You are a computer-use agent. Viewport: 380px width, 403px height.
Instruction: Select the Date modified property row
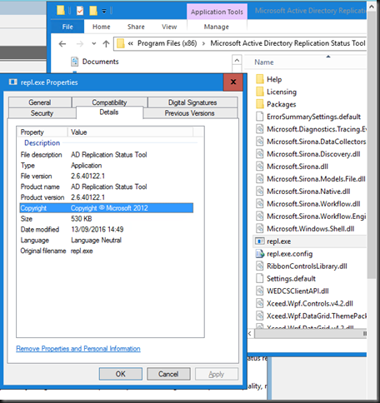(x=107, y=230)
